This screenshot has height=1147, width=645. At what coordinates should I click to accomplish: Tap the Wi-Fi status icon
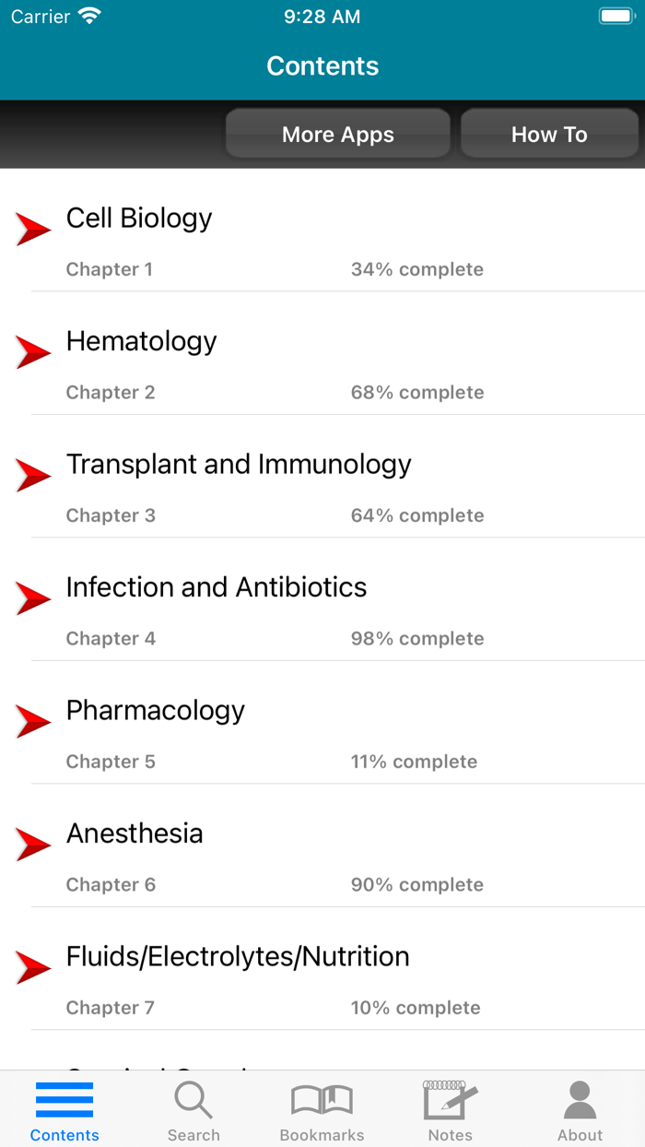[89, 17]
